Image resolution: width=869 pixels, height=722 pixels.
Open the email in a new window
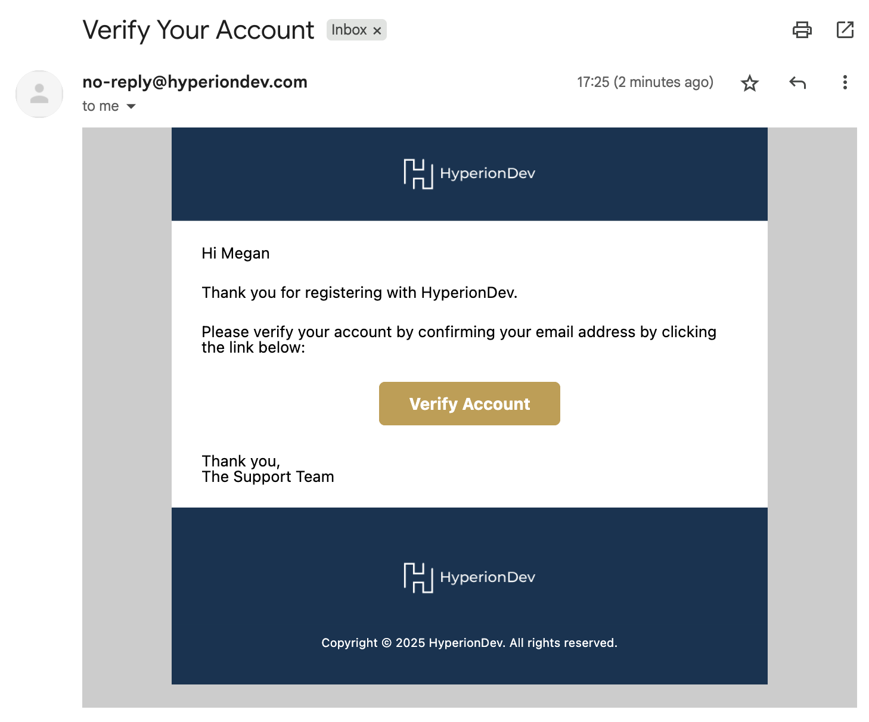(845, 30)
